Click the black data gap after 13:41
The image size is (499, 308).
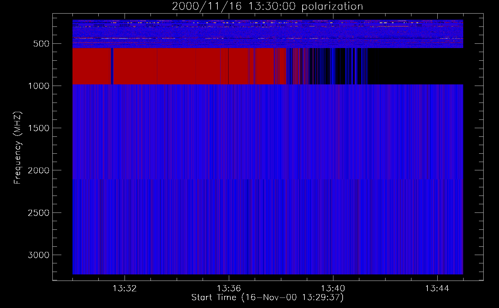coord(415,66)
